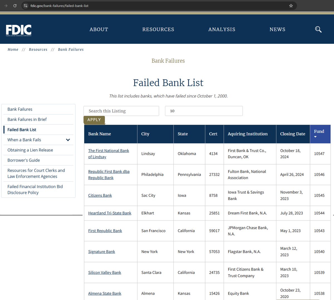Click cert number 57053

(x=214, y=252)
